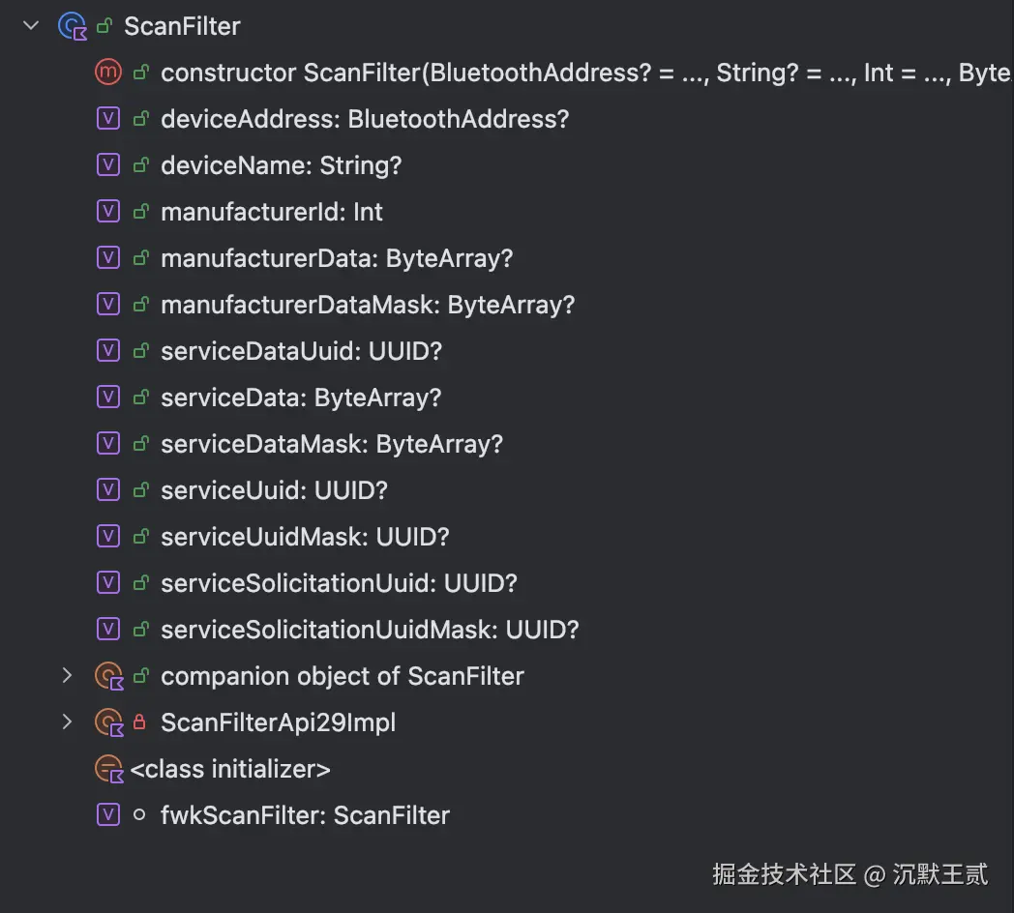Expand companion object of ScanFilter
This screenshot has width=1014, height=913.
point(67,676)
